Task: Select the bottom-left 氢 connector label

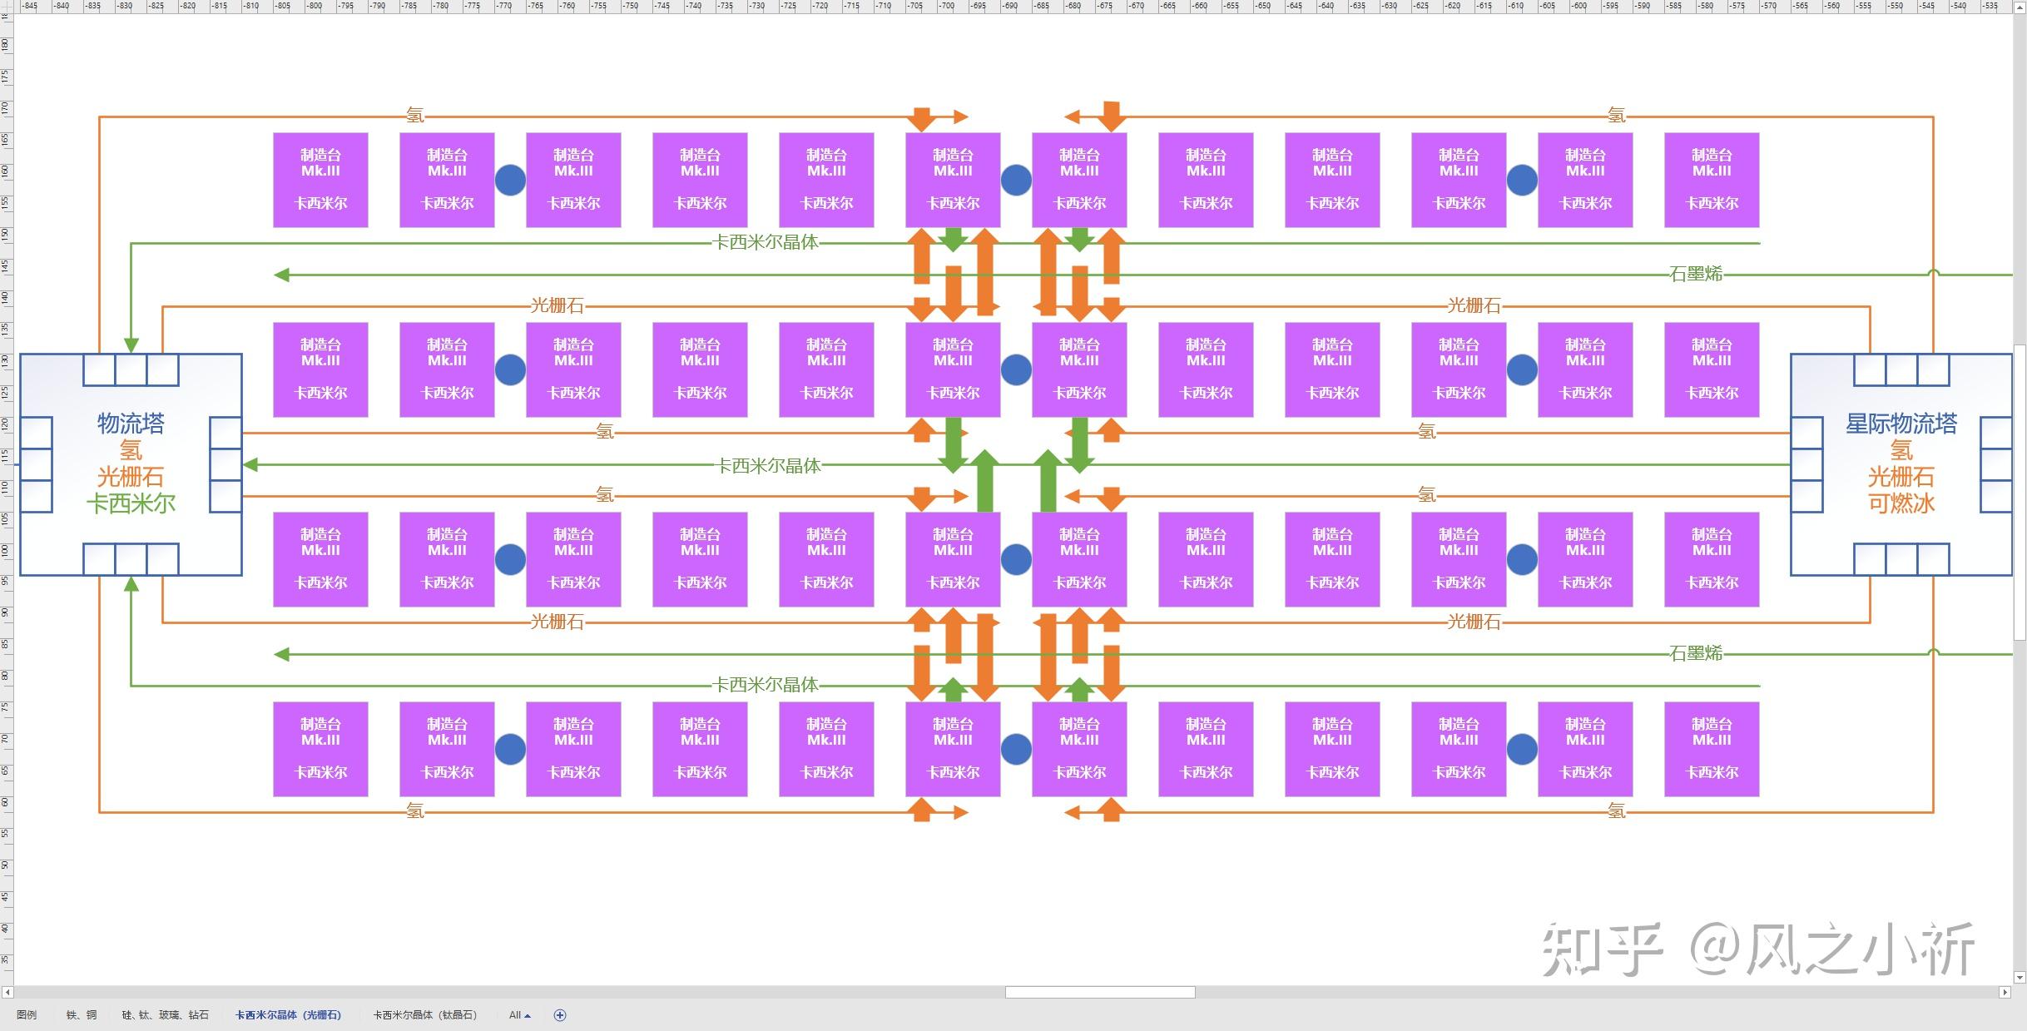Action: click(415, 811)
